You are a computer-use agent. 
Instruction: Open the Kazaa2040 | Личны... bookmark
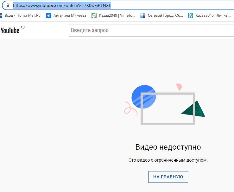point(213,15)
